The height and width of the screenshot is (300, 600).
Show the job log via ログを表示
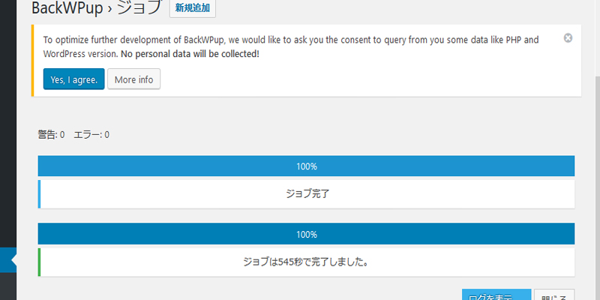(496, 295)
